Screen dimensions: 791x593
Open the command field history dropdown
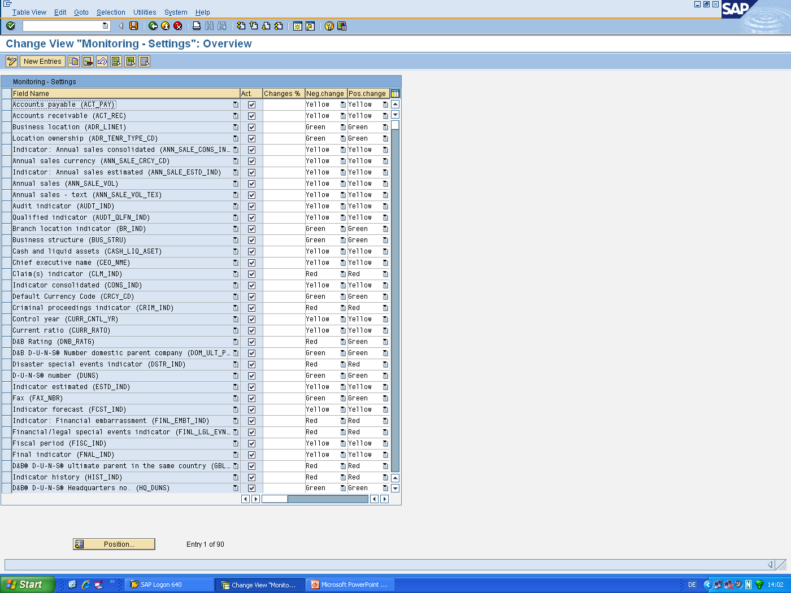(x=105, y=26)
